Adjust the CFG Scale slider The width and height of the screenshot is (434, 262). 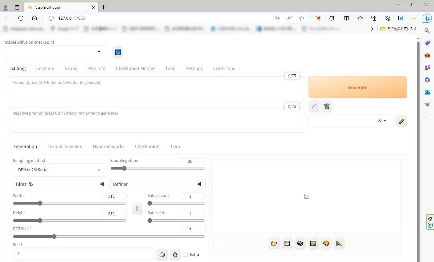109,237
